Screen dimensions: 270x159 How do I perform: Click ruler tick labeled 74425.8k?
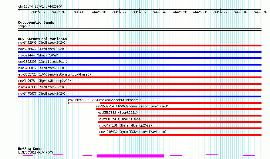[38, 12]
